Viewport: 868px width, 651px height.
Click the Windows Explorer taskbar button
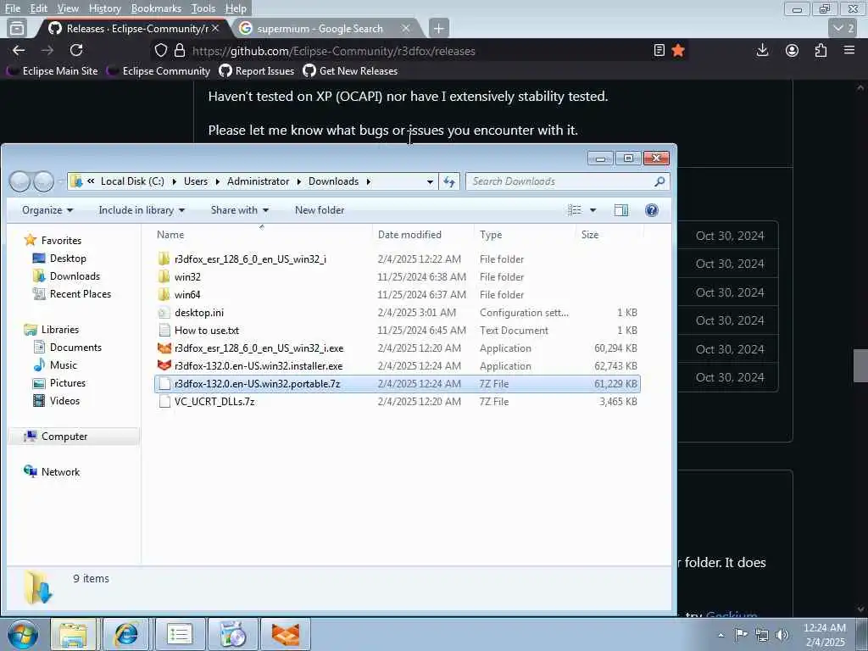pos(74,634)
